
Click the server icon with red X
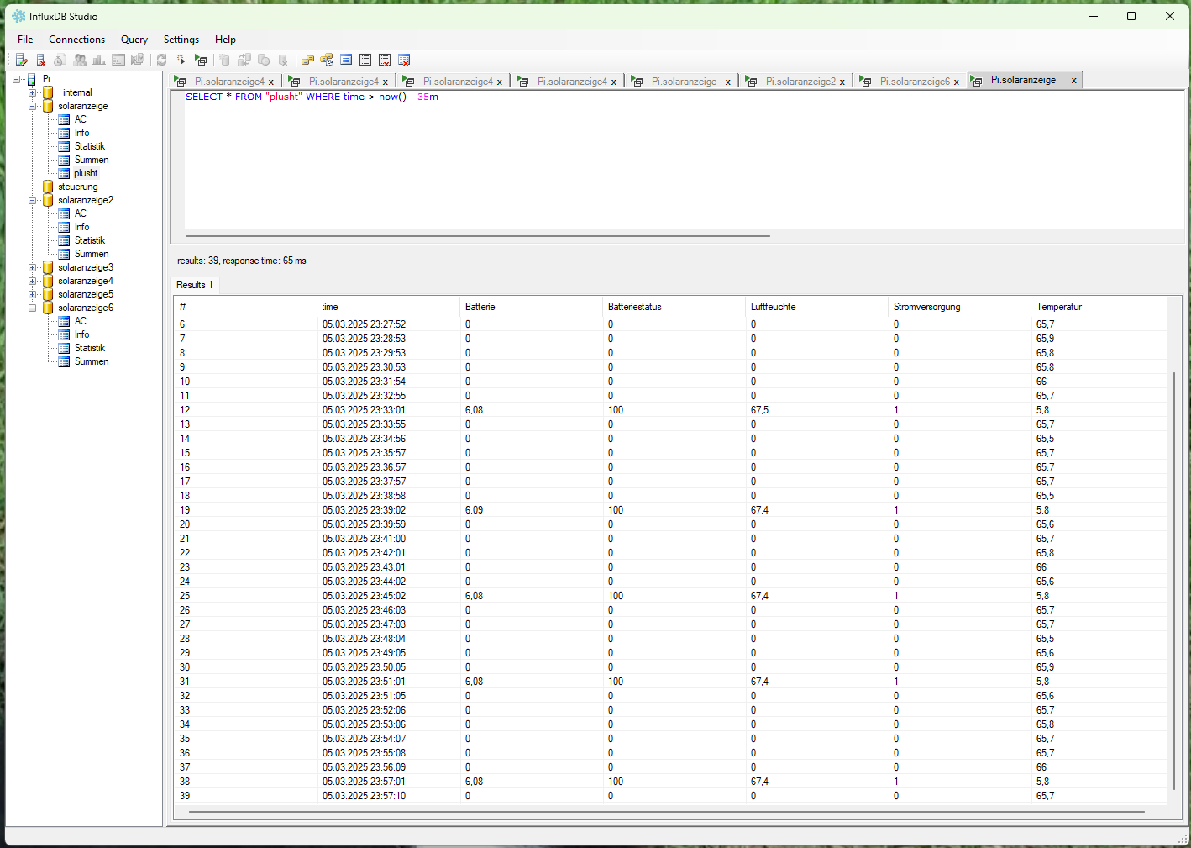point(40,60)
